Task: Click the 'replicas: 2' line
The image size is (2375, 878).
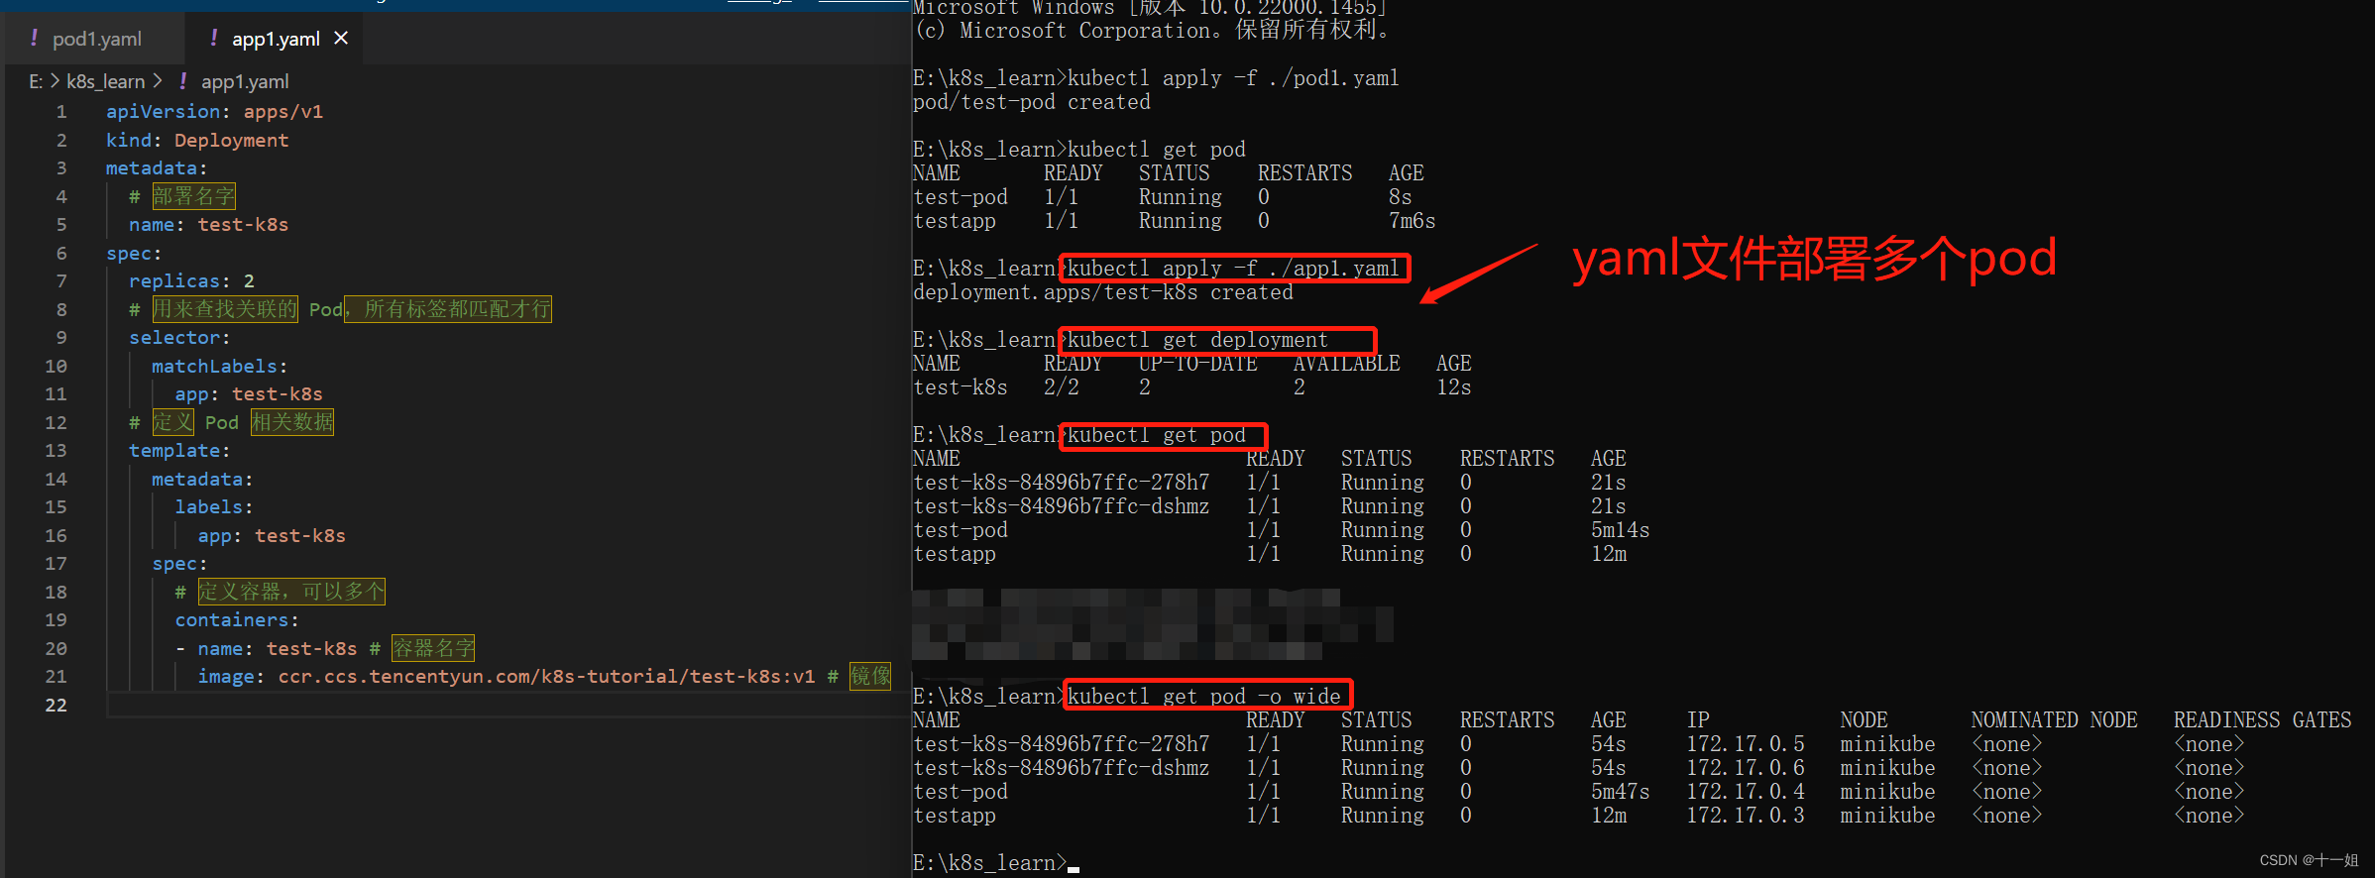Action: [191, 280]
